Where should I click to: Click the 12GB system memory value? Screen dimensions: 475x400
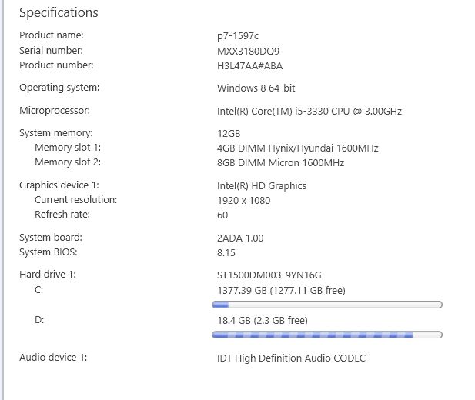[x=229, y=133]
